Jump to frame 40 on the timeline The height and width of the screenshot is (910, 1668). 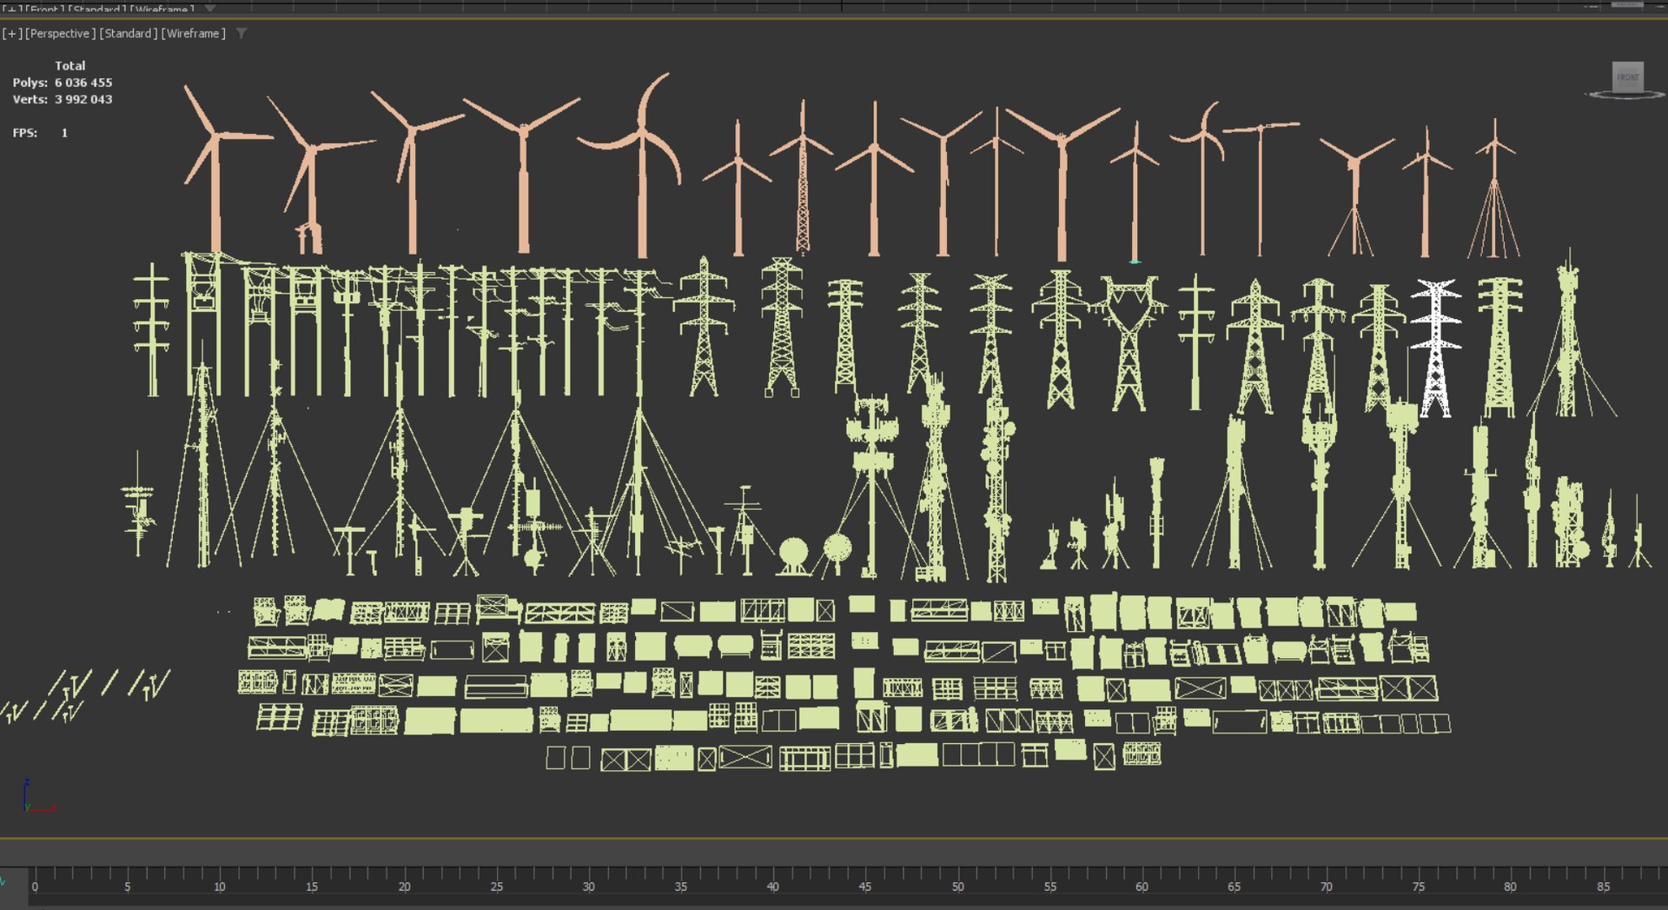coord(772,887)
